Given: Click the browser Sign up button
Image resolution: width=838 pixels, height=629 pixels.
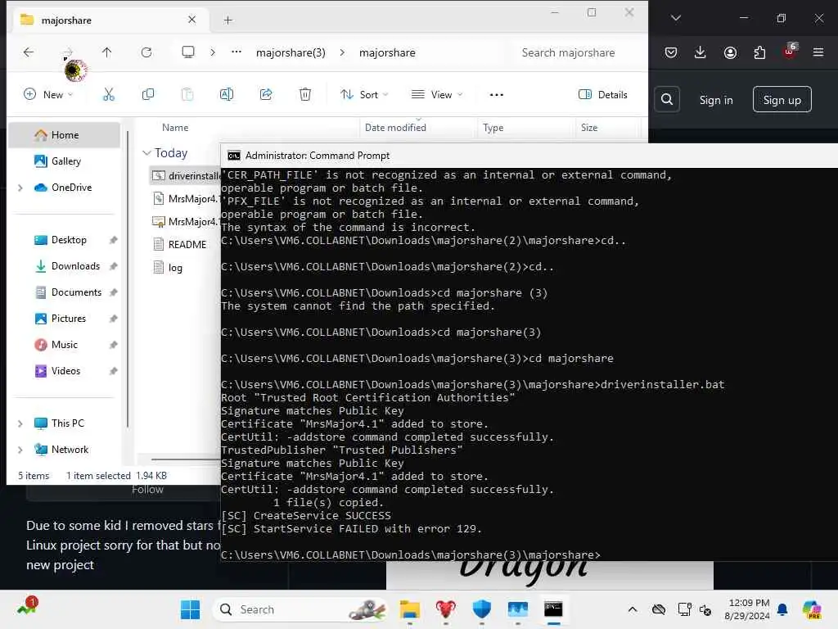Looking at the screenshot, I should coord(782,100).
